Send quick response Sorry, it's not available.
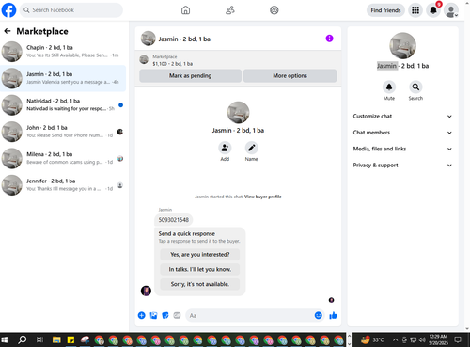470x347 pixels. (x=200, y=284)
